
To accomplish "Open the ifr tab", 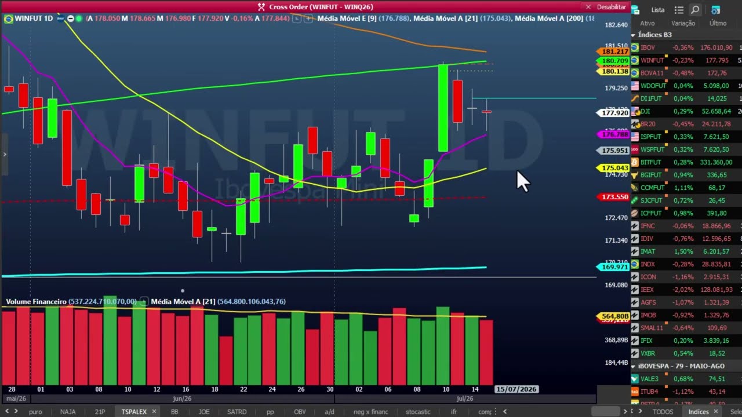I will point(454,412).
